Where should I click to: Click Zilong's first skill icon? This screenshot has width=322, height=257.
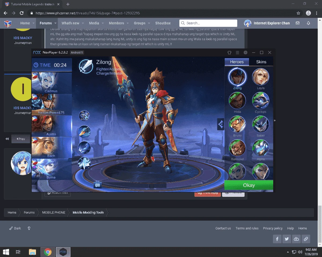[x=84, y=116]
